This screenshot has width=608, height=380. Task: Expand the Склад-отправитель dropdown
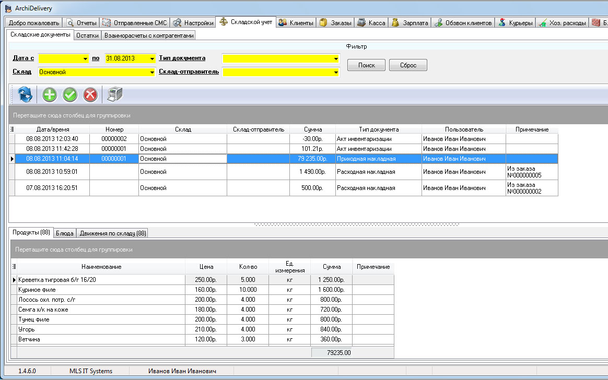pos(336,72)
